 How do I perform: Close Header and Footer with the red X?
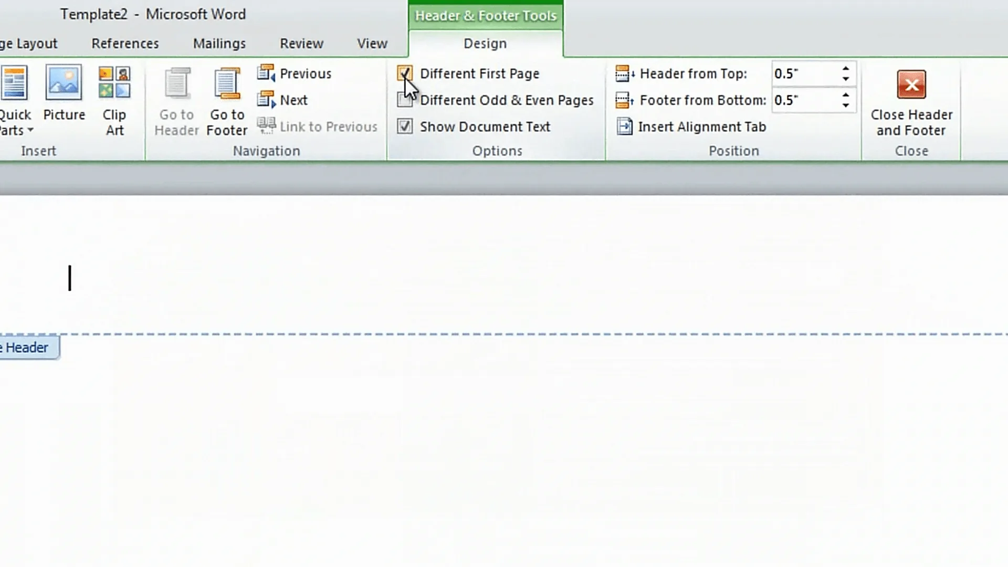(911, 85)
